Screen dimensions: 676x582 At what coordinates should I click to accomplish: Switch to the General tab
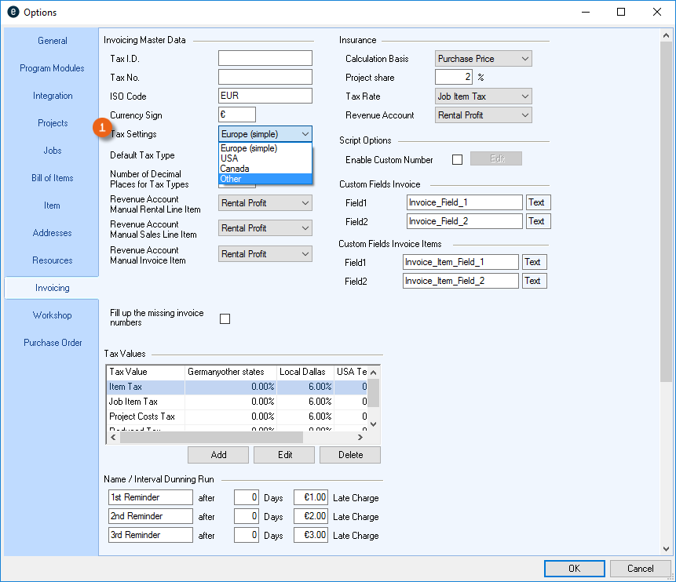tap(53, 41)
